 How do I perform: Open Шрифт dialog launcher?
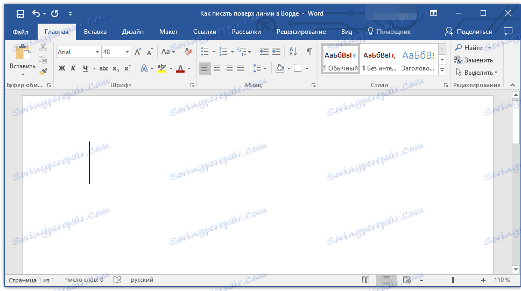(192, 86)
